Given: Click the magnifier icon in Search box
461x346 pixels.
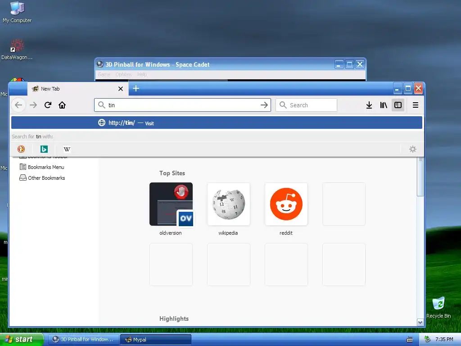Looking at the screenshot, I should click(283, 105).
